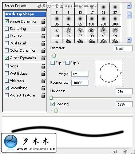The width and height of the screenshot is (135, 154).
Task: Select the soft round 27 brush preset
Action: (x=115, y=9)
